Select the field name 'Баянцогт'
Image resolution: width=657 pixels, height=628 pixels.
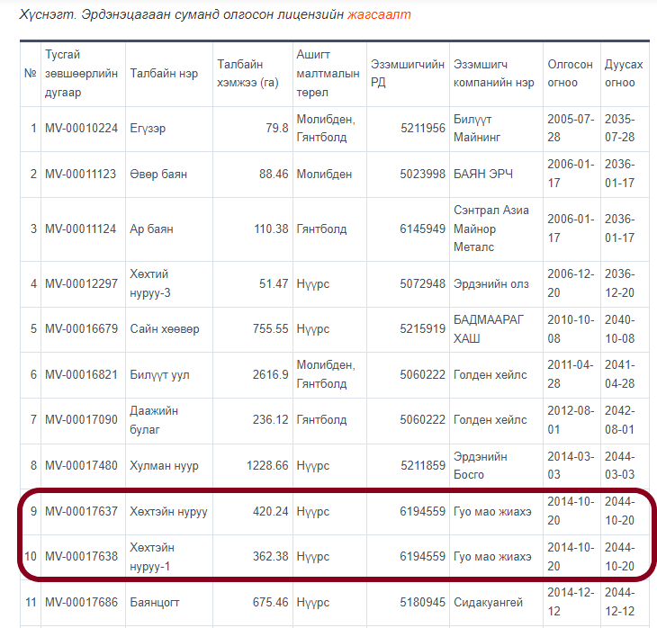click(x=154, y=603)
